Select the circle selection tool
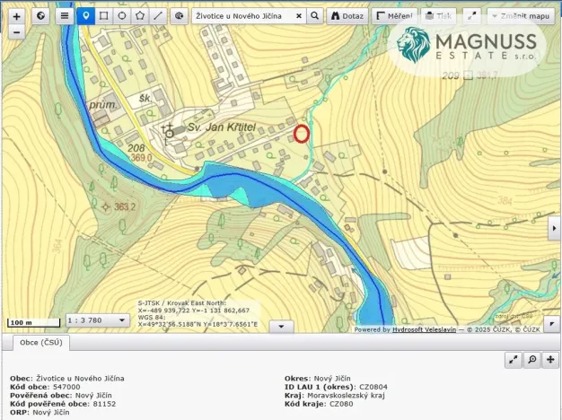This screenshot has width=562, height=420. pyautogui.click(x=122, y=16)
